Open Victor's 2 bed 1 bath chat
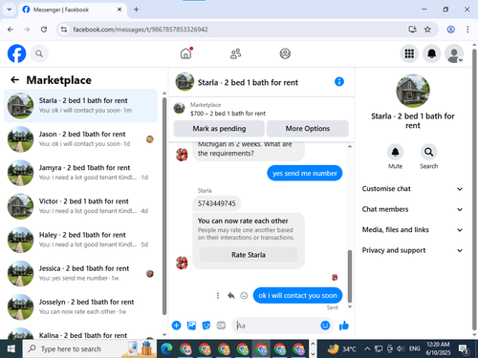This screenshot has height=358, width=478. point(80,206)
